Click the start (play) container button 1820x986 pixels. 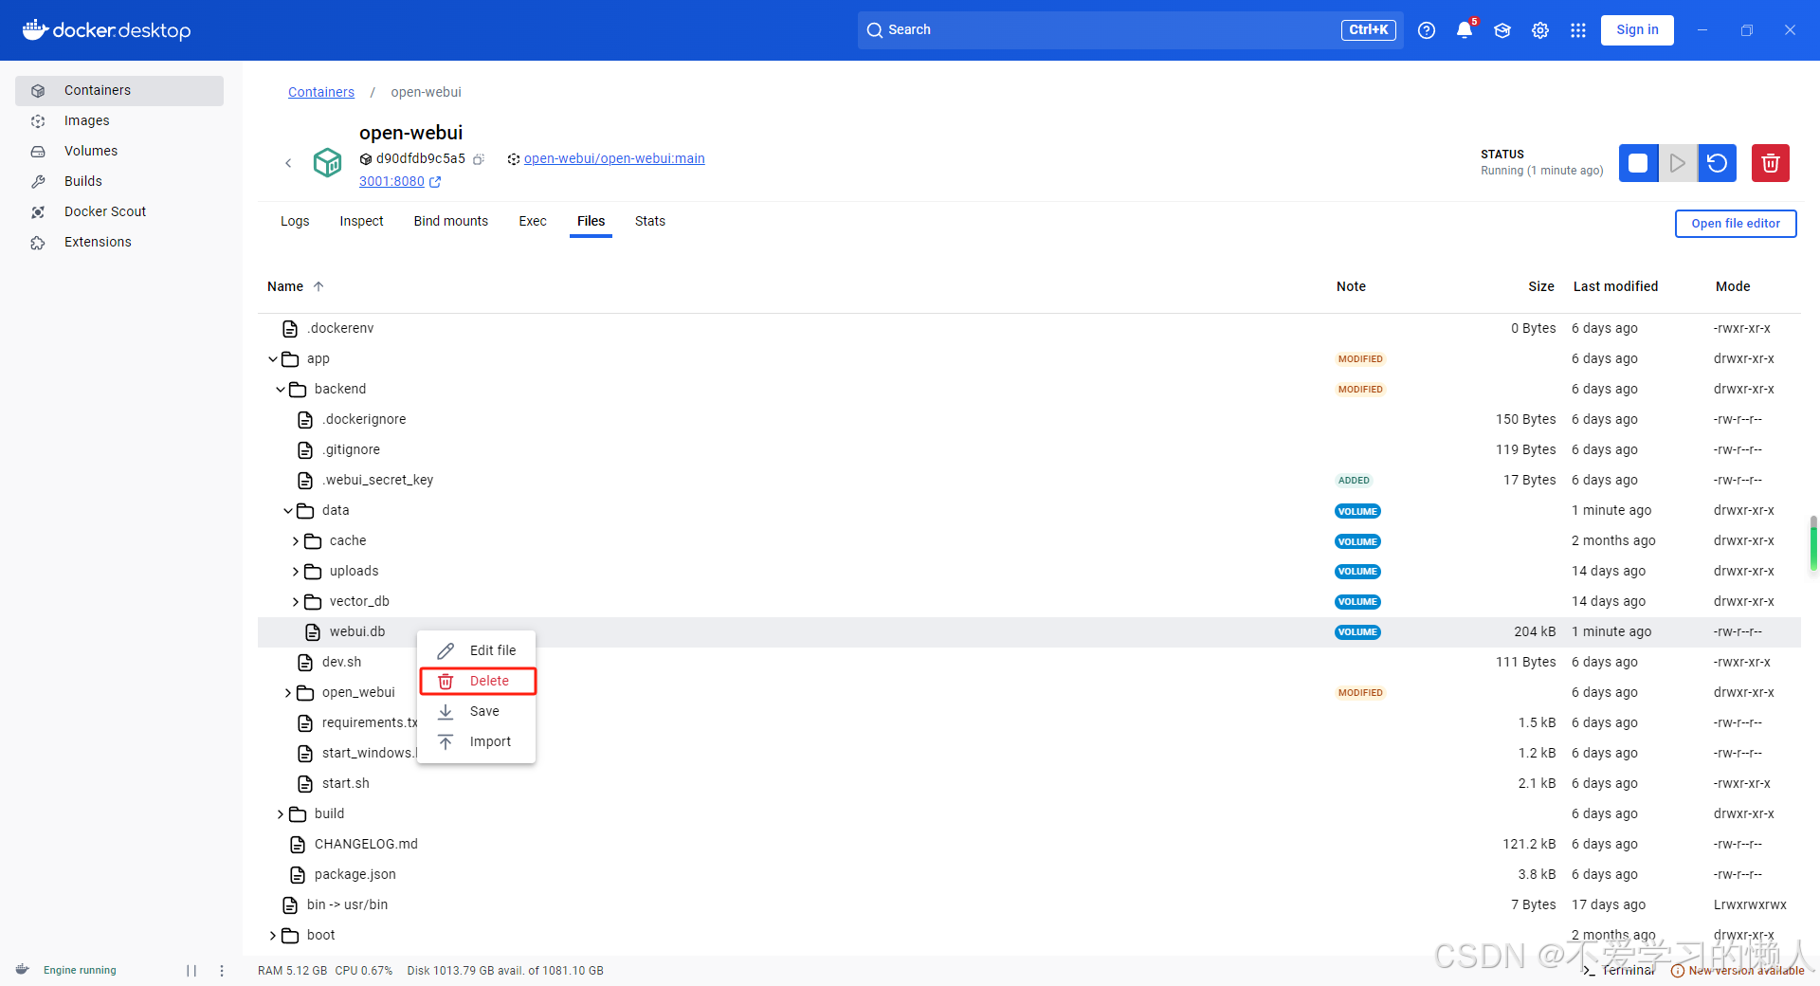[1678, 163]
